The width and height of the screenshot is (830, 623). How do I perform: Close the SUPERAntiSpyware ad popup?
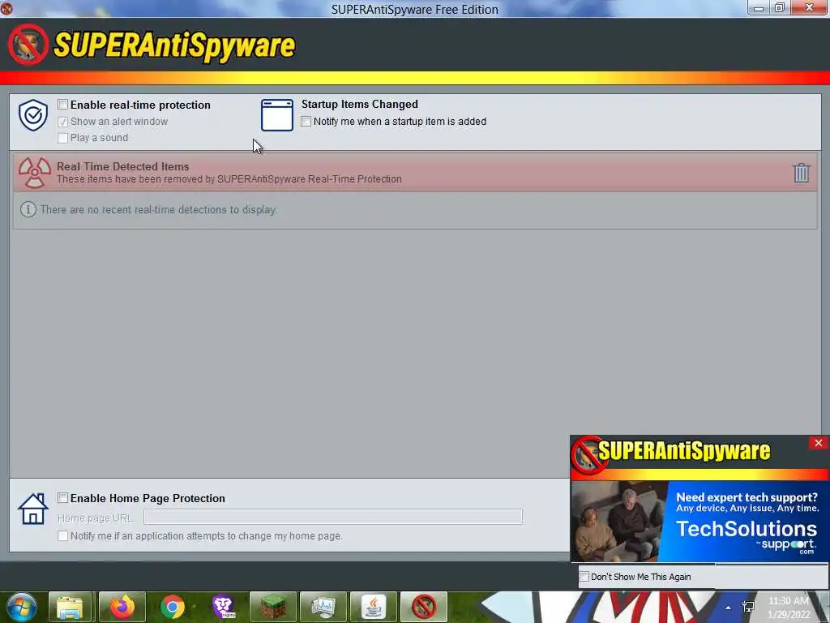(819, 443)
